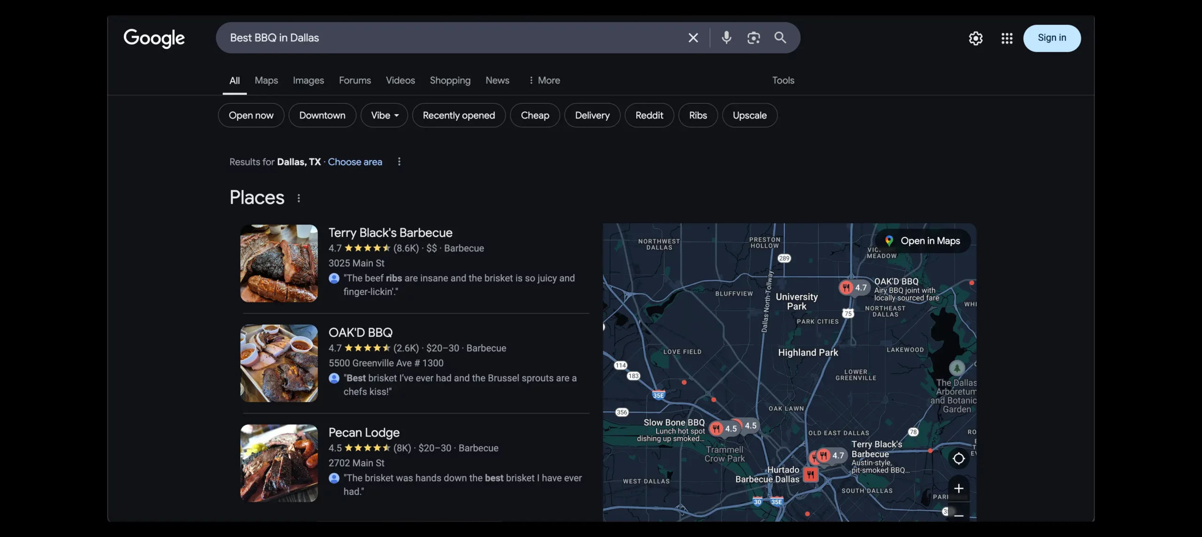1202x537 pixels.
Task: Click the Hurtado Barbecue Dallas map pin
Action: click(811, 475)
